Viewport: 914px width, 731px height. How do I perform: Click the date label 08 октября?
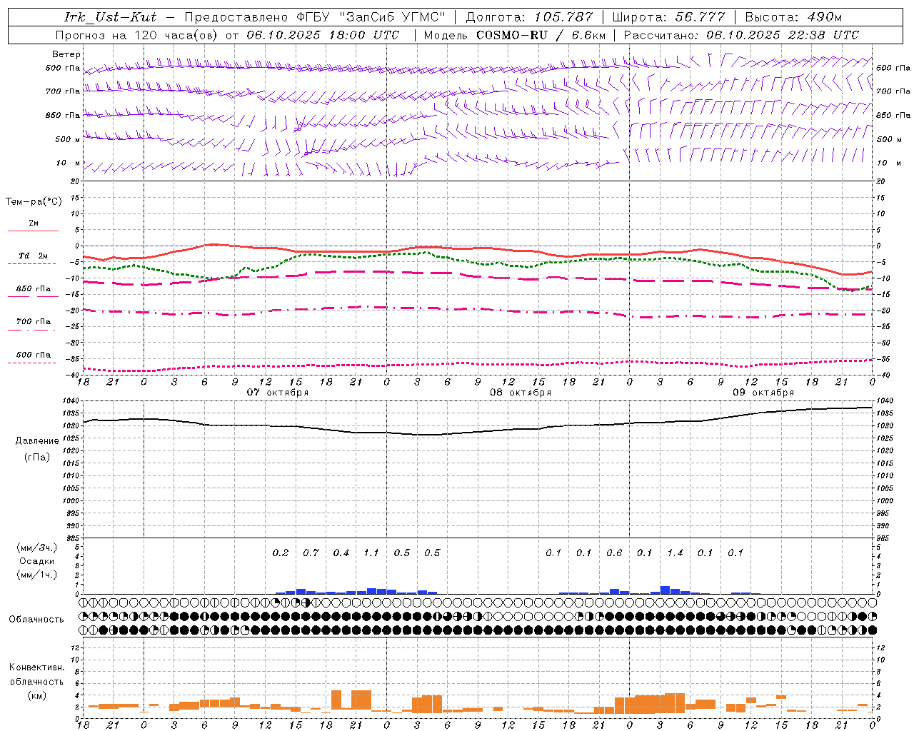click(x=521, y=393)
